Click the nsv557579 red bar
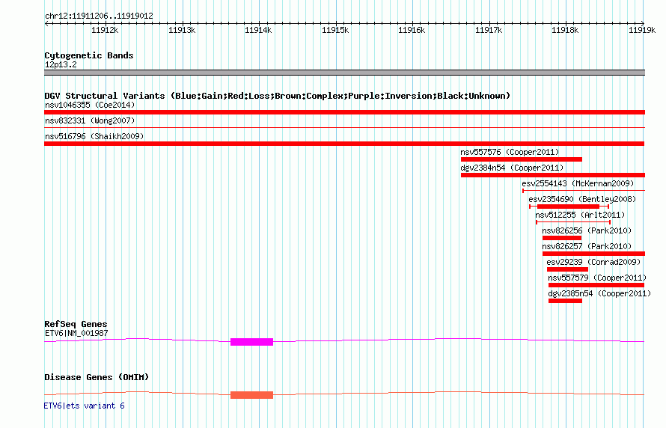The height and width of the screenshot is (428, 666). [x=596, y=285]
